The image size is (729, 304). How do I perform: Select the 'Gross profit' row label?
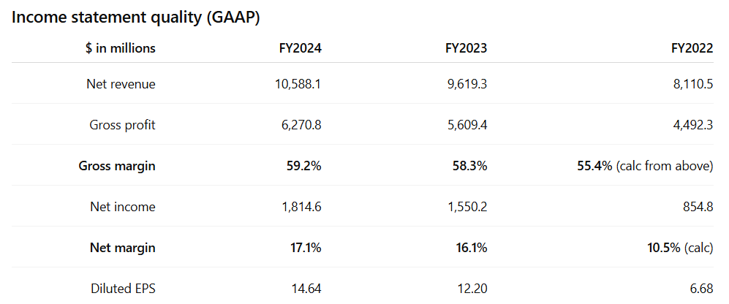click(122, 125)
